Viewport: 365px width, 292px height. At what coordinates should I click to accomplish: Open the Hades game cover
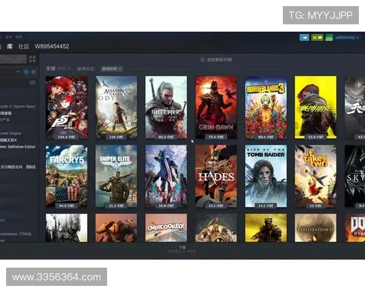(x=215, y=173)
